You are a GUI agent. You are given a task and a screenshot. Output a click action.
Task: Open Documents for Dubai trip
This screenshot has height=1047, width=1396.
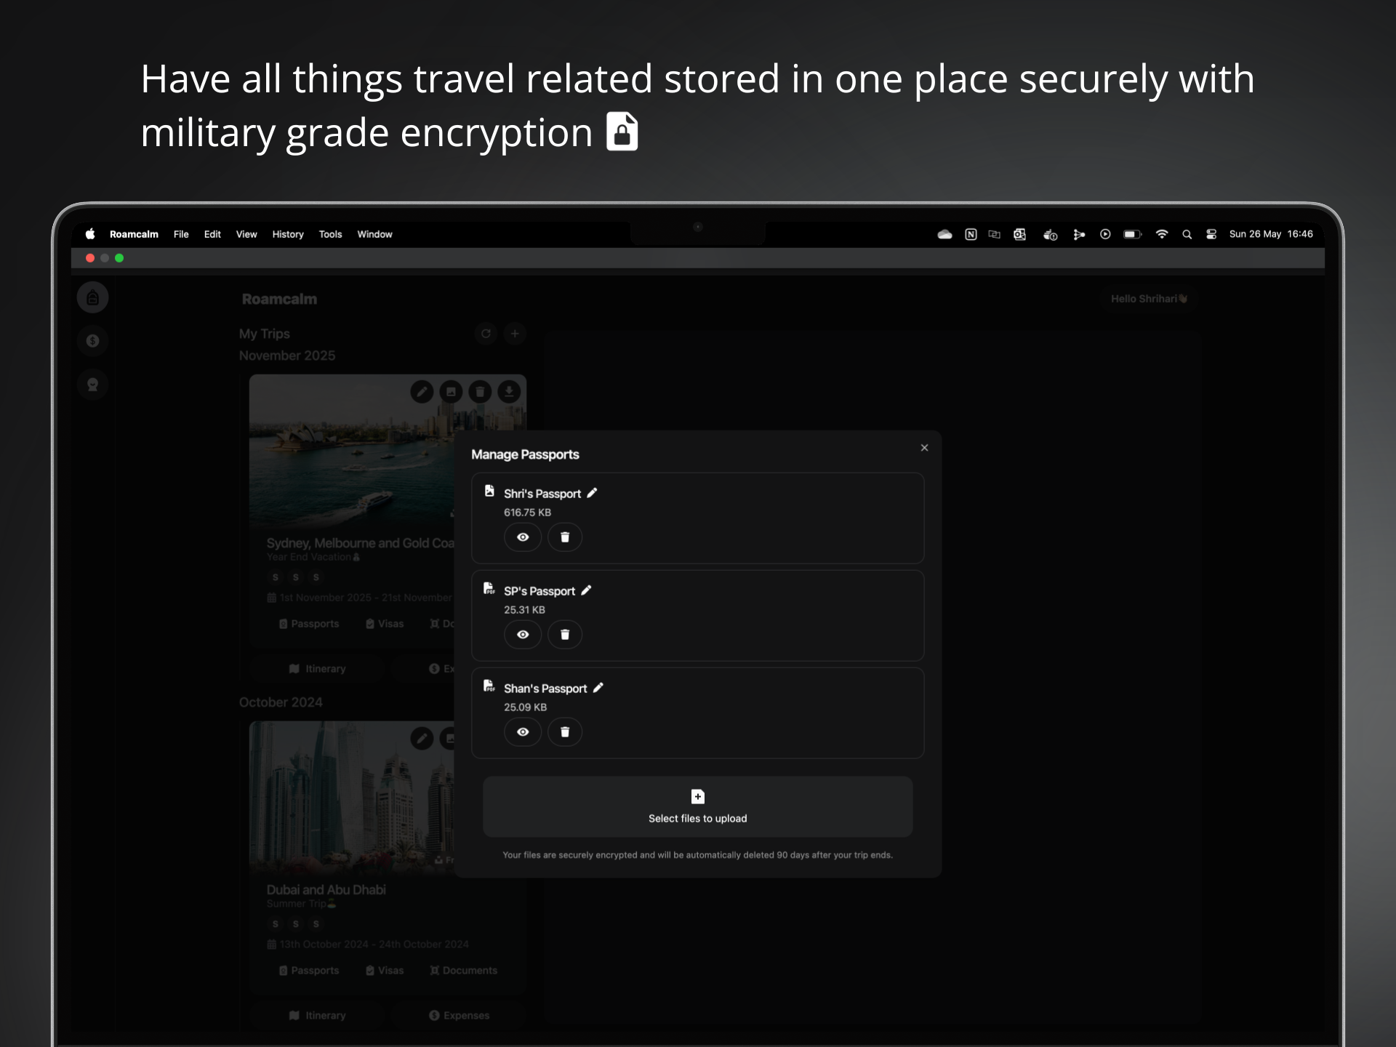coord(464,971)
